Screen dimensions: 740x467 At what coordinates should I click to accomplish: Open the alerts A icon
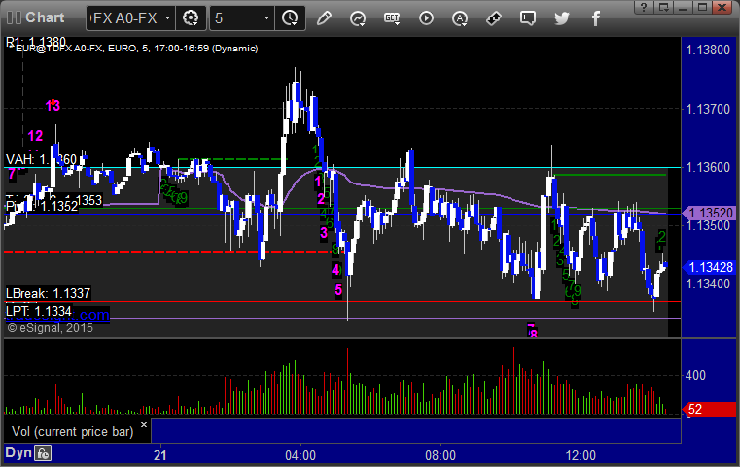pyautogui.click(x=460, y=18)
